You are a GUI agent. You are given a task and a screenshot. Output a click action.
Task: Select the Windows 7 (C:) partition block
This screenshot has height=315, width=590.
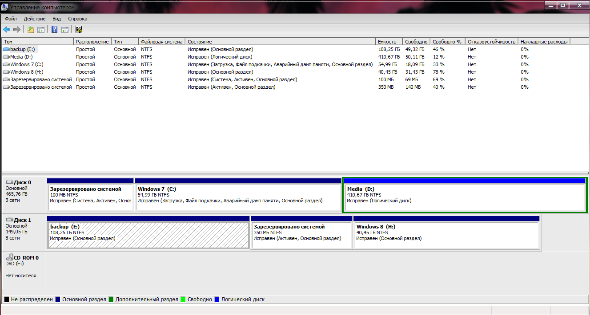(238, 194)
